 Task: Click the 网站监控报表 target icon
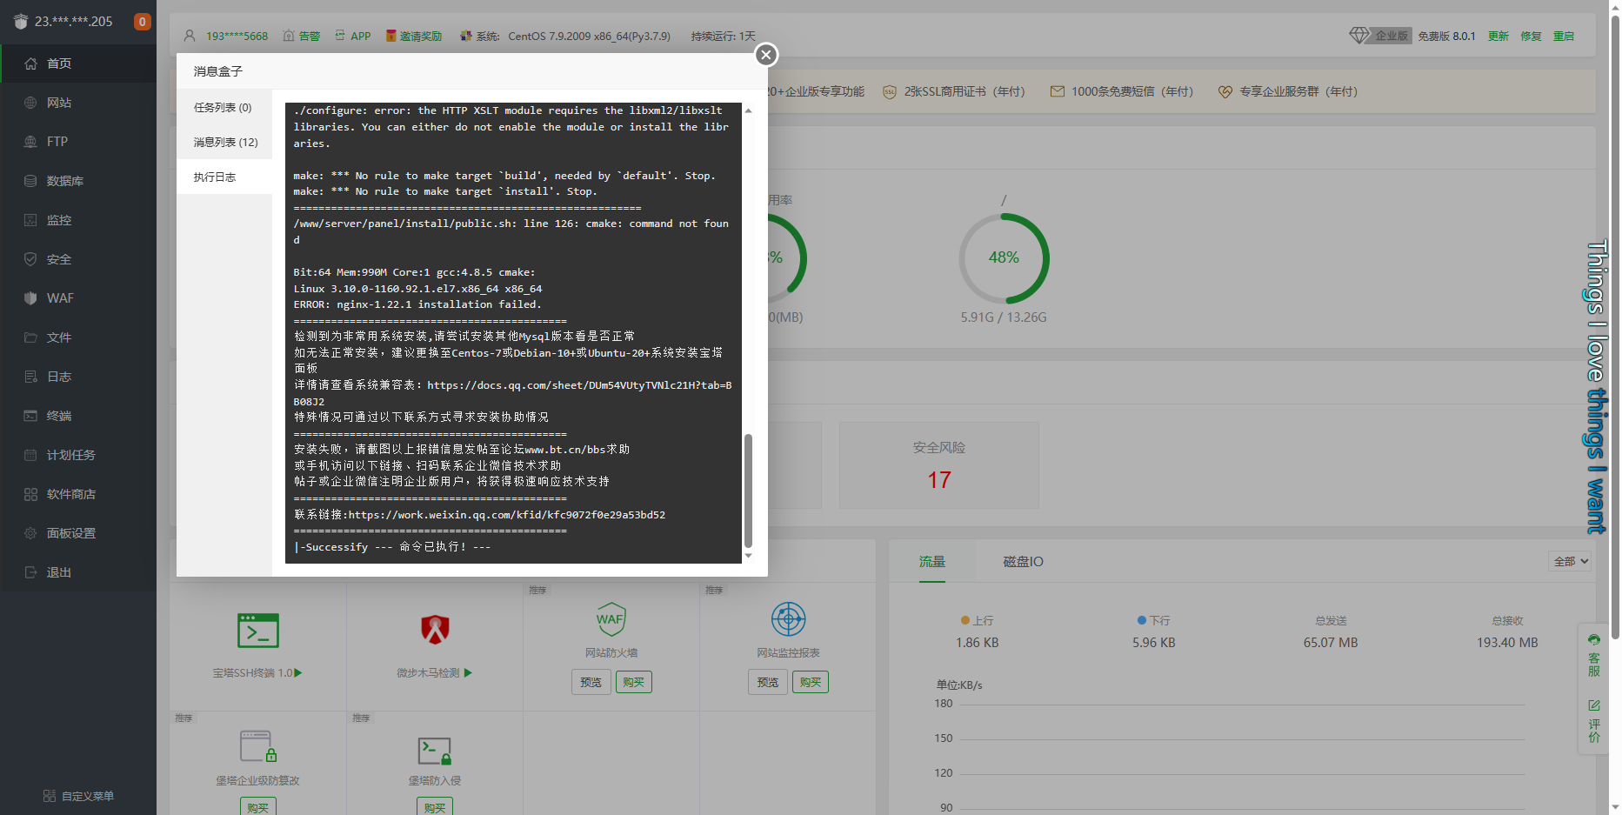(x=788, y=619)
